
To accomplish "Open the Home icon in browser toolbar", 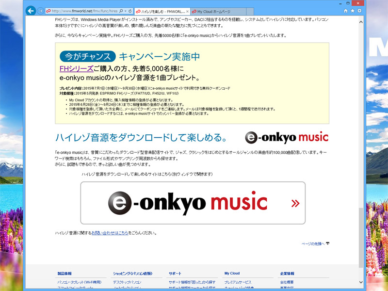I will [x=346, y=10].
